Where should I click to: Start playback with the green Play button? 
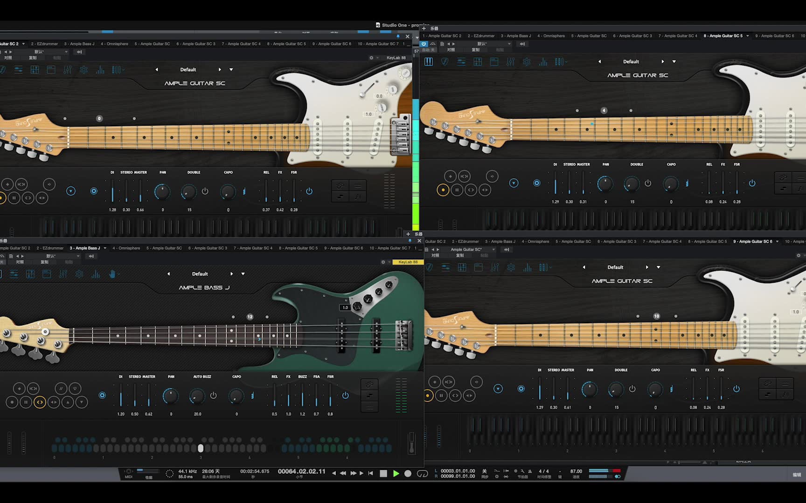396,473
